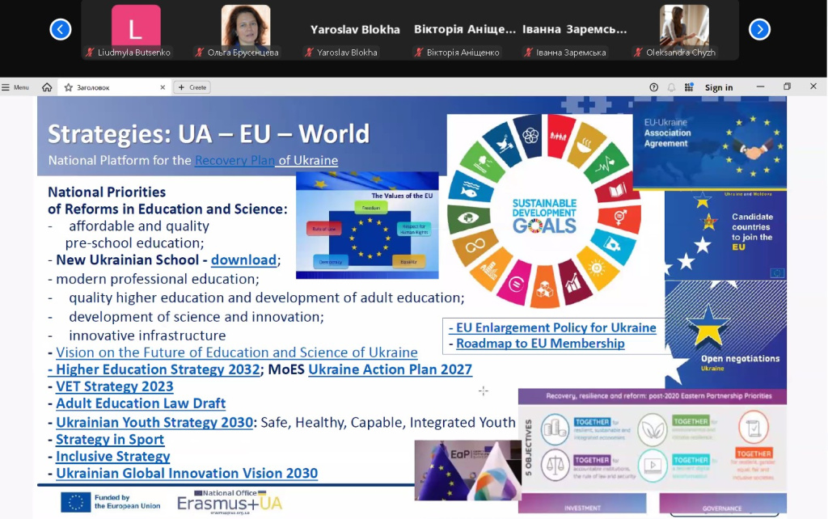Click the infinity Responsible Consumption SDG icon

click(474, 246)
